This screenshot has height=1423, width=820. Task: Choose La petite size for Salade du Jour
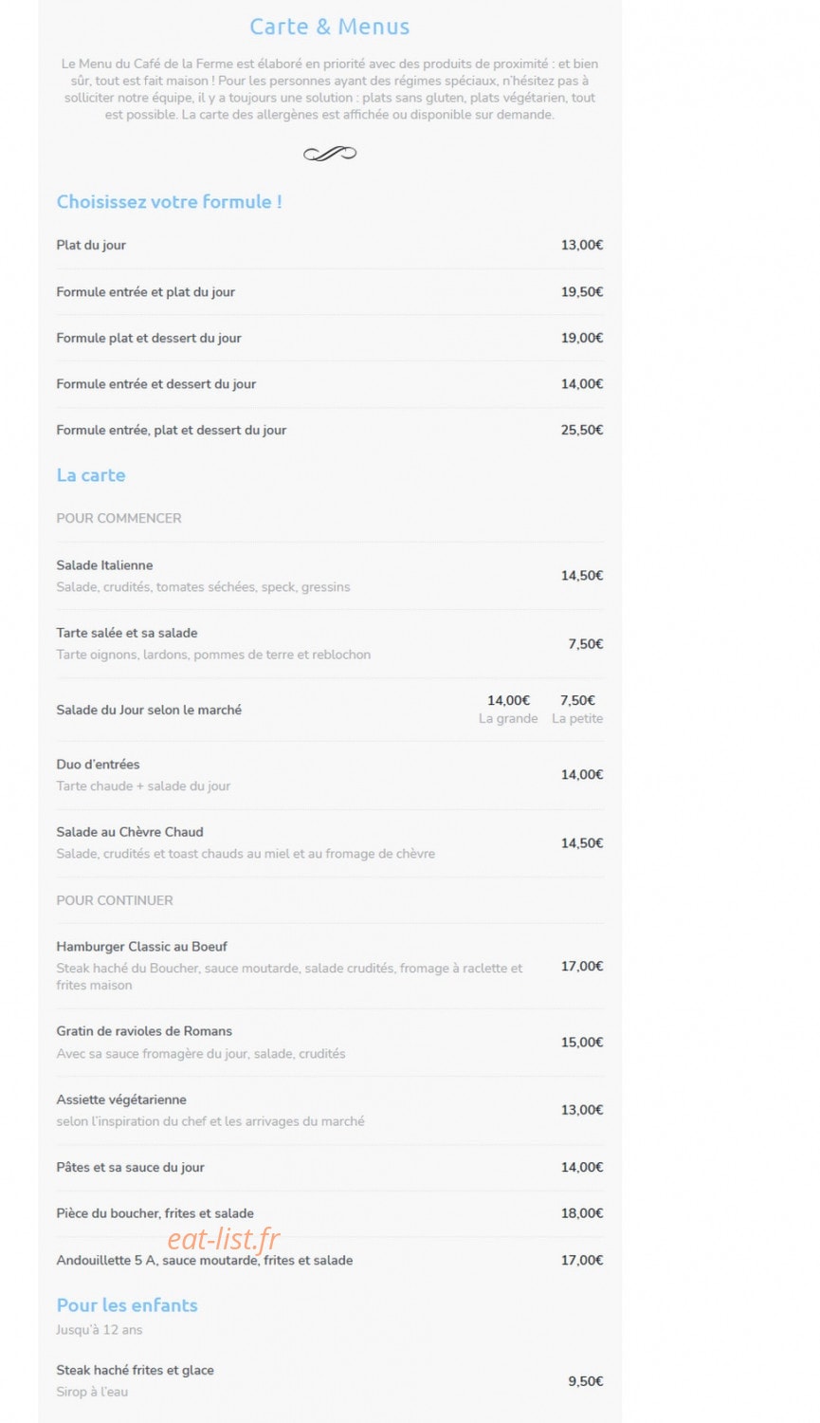[x=577, y=709]
